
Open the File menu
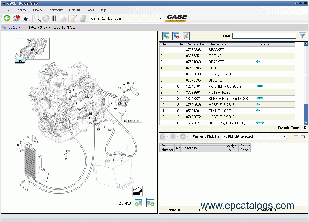(8, 10)
